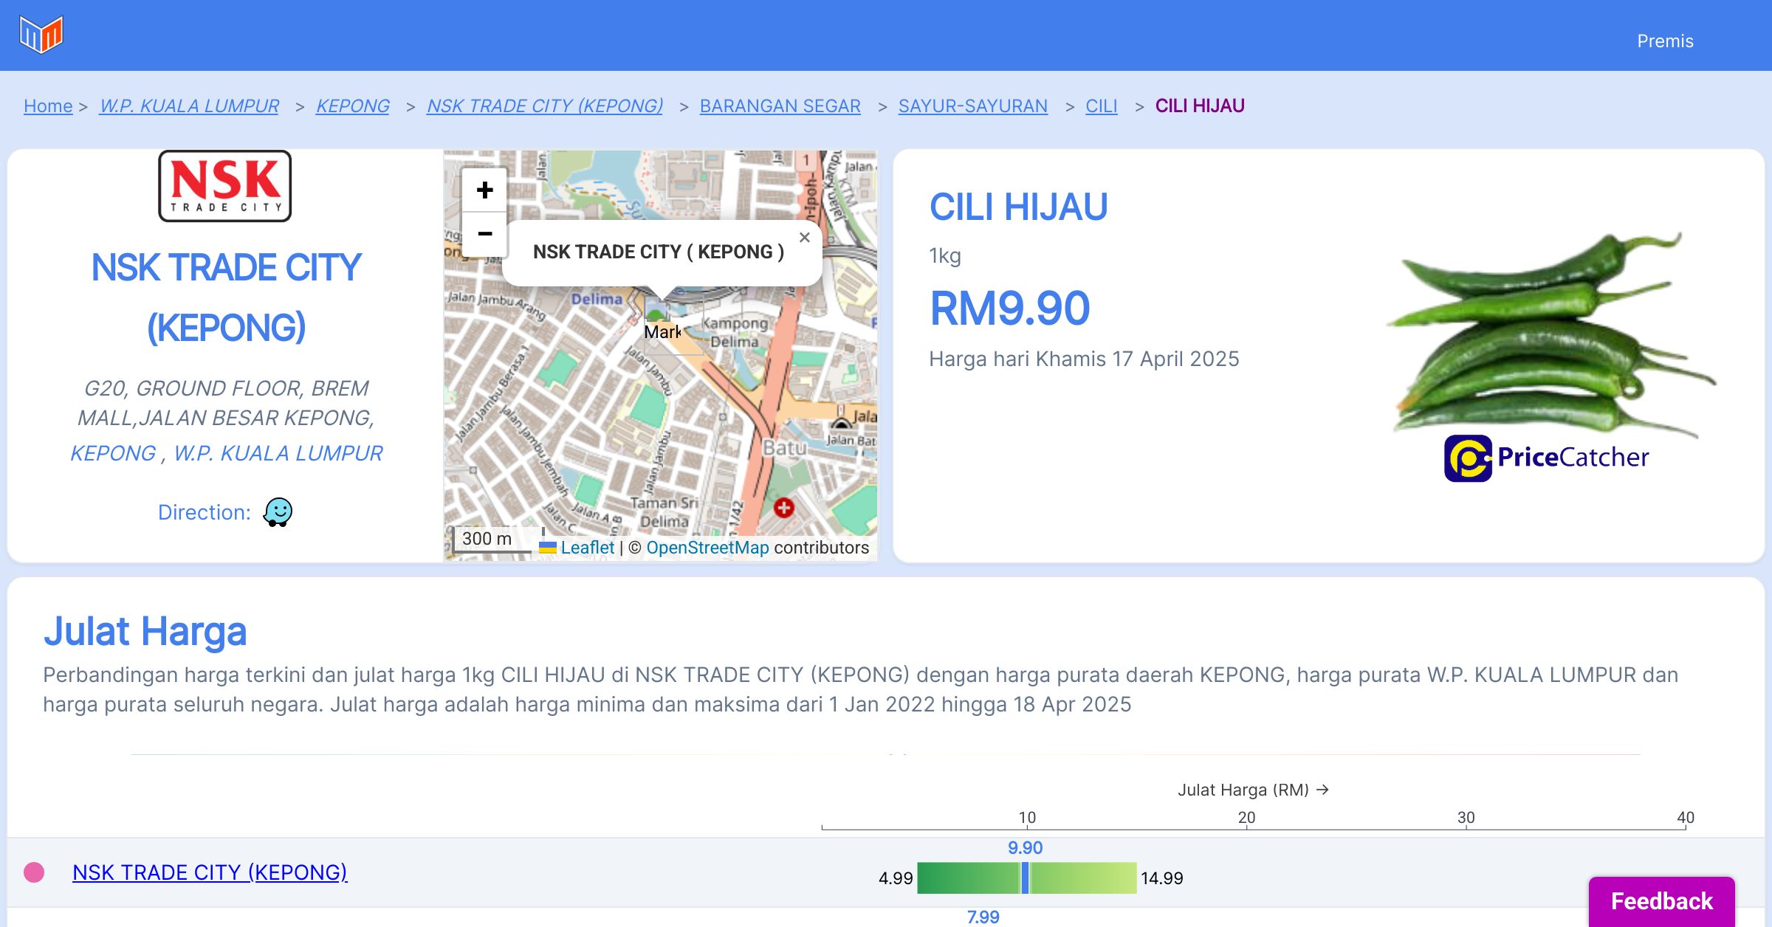
Task: Go to Home breadcrumb
Action: click(48, 106)
